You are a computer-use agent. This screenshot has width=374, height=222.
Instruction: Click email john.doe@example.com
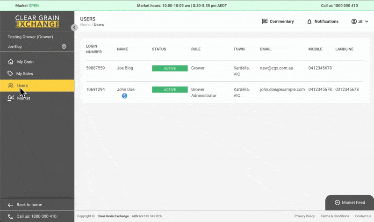282,89
